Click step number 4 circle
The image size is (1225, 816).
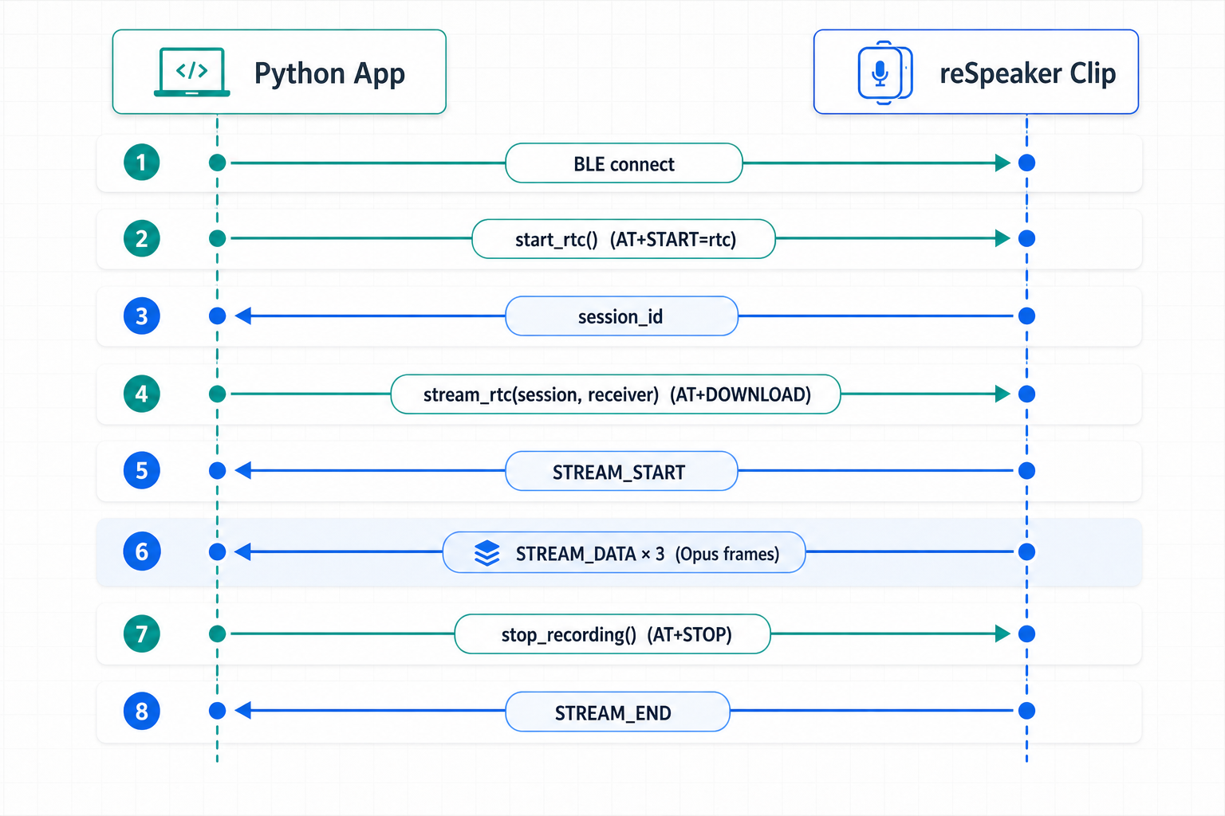pos(142,394)
